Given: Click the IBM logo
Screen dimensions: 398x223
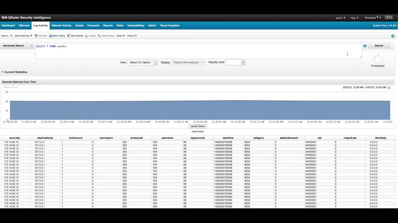Looking at the screenshot, I should pos(389,18).
